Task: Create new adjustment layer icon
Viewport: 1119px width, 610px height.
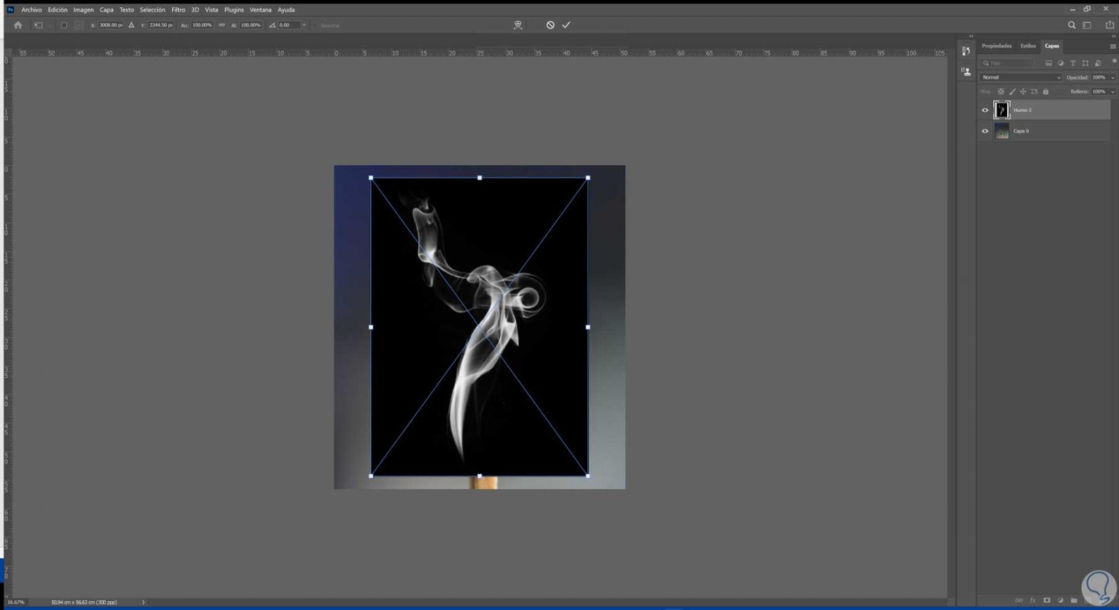Action: coord(1060,601)
